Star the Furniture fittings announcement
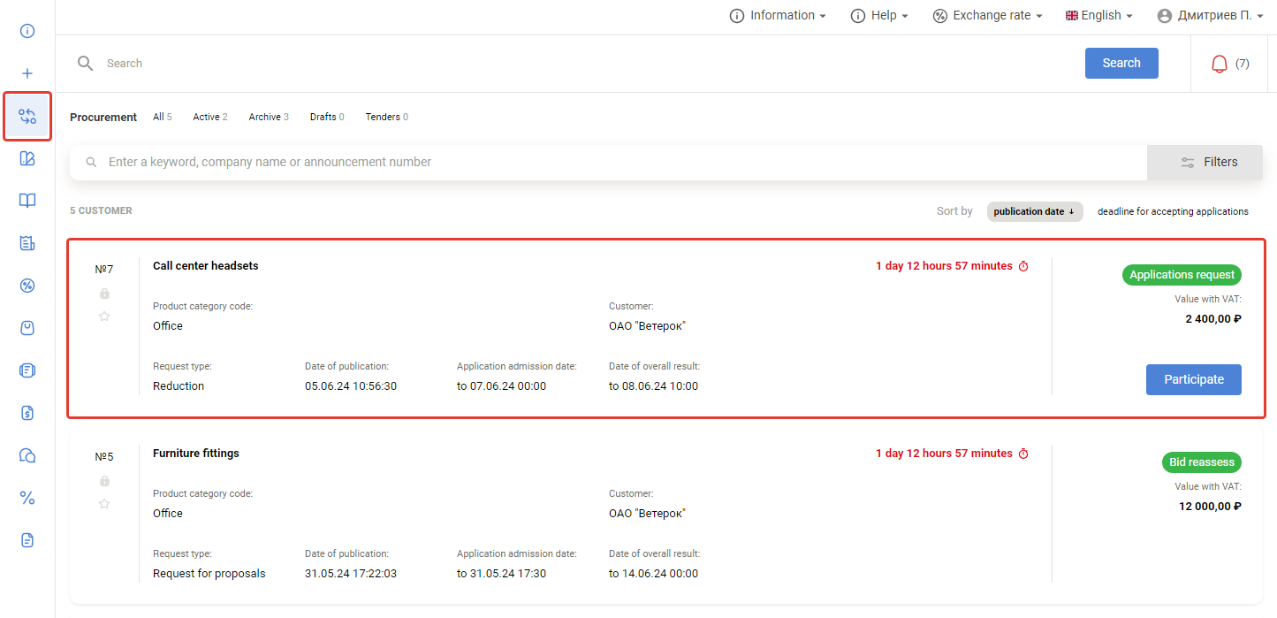The width and height of the screenshot is (1277, 618). (x=104, y=504)
